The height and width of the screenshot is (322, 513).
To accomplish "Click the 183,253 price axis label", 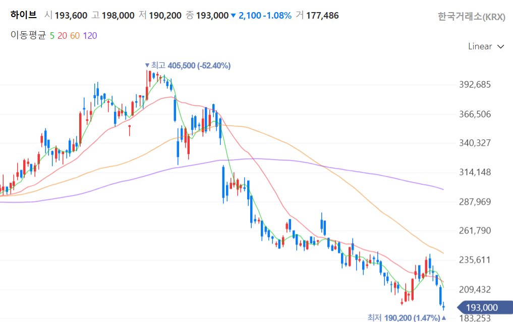I will tap(475, 318).
